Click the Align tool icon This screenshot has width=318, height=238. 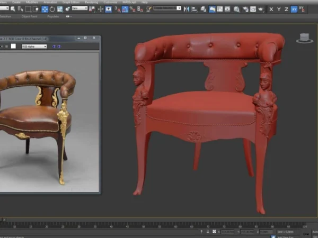pyautogui.click(x=194, y=9)
